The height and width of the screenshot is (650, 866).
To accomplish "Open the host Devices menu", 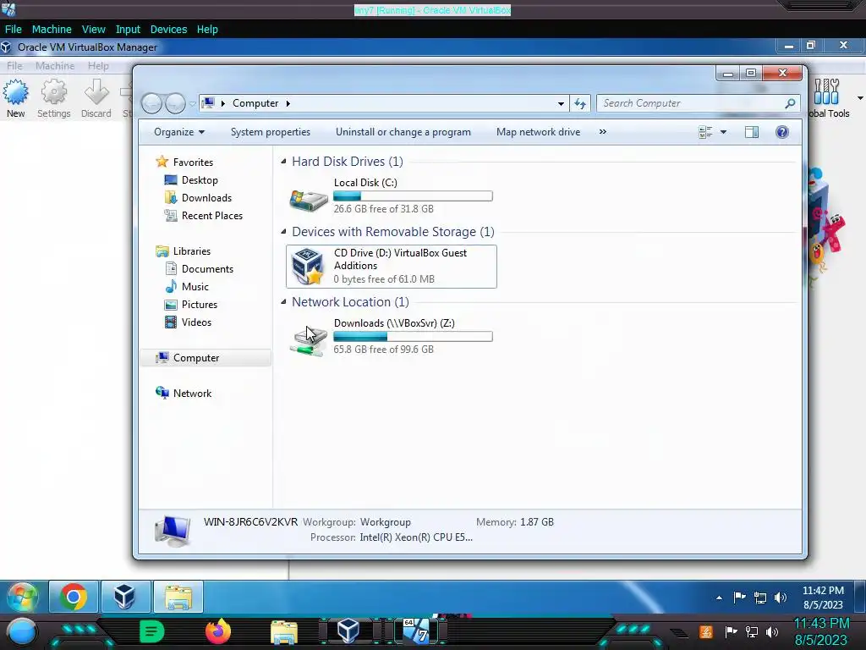I will (168, 30).
